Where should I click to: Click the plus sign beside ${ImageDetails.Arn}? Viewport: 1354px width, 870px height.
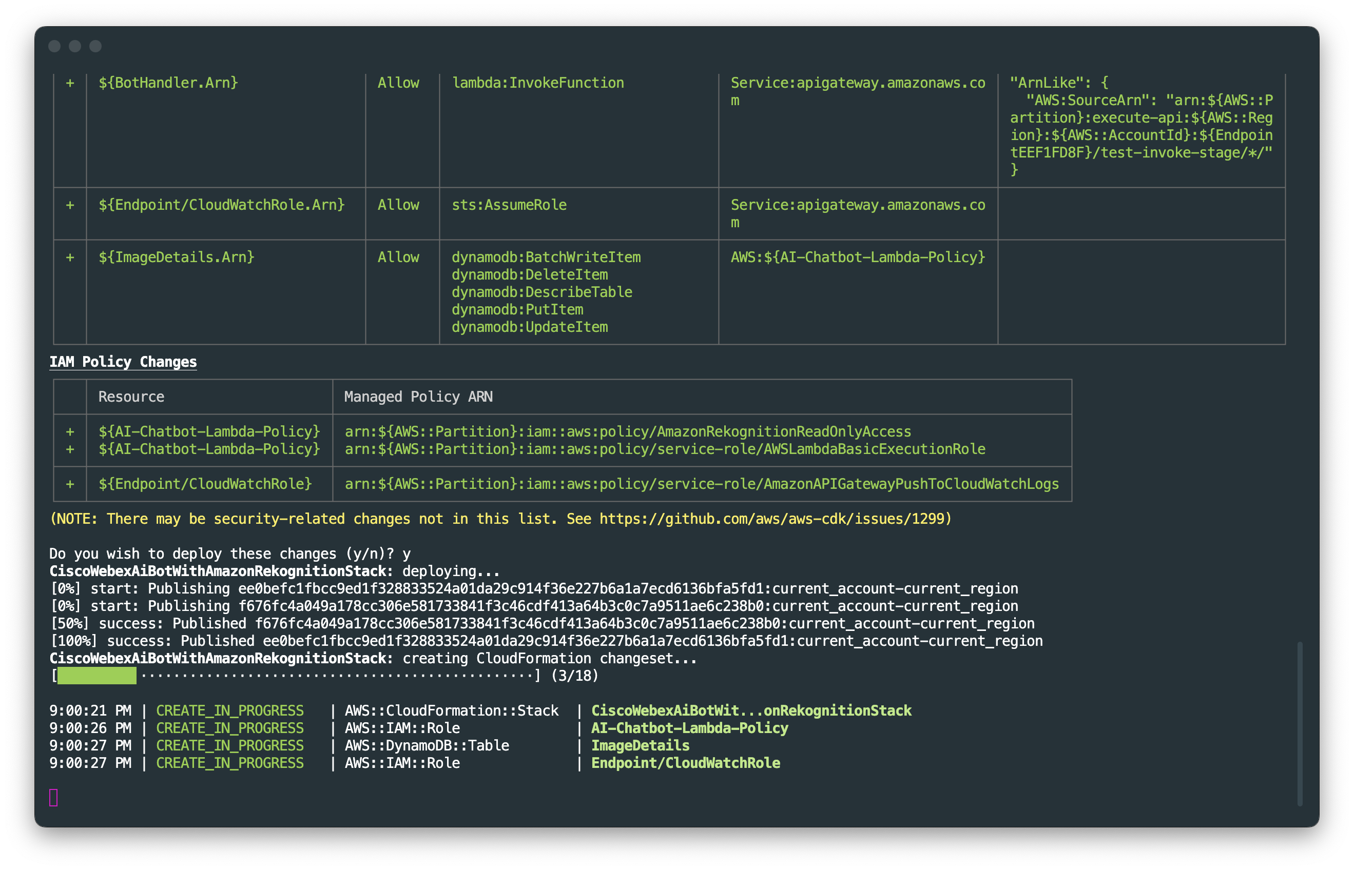point(70,257)
